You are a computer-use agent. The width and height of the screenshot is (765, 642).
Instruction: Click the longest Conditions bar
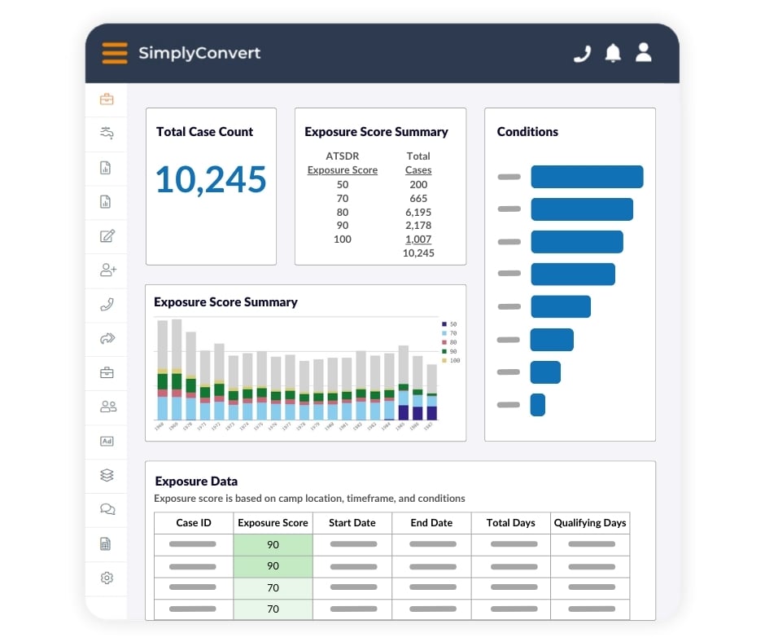pyautogui.click(x=587, y=176)
